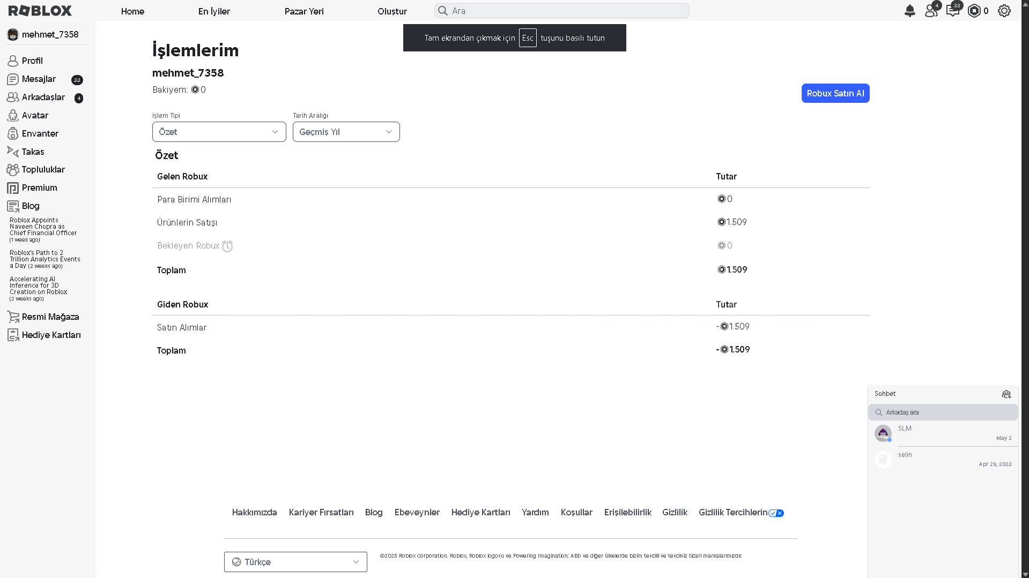Click the Ara search field
This screenshot has width=1029, height=578.
tap(561, 11)
